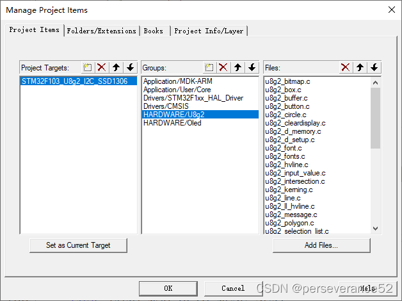Move project target up

116,68
